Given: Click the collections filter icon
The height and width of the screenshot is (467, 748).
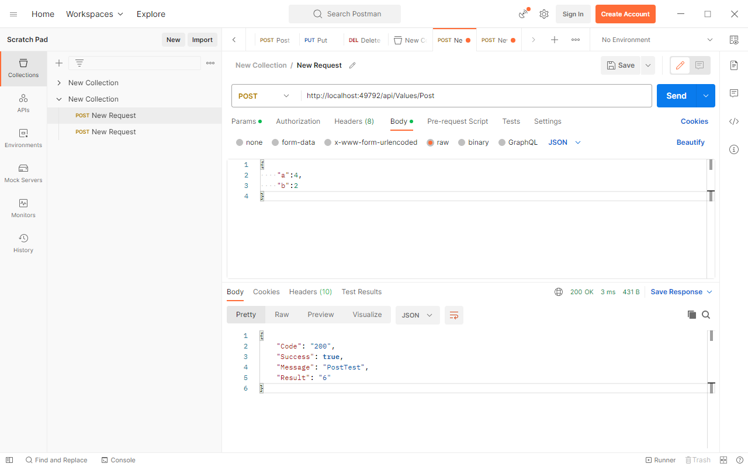Looking at the screenshot, I should 79,63.
